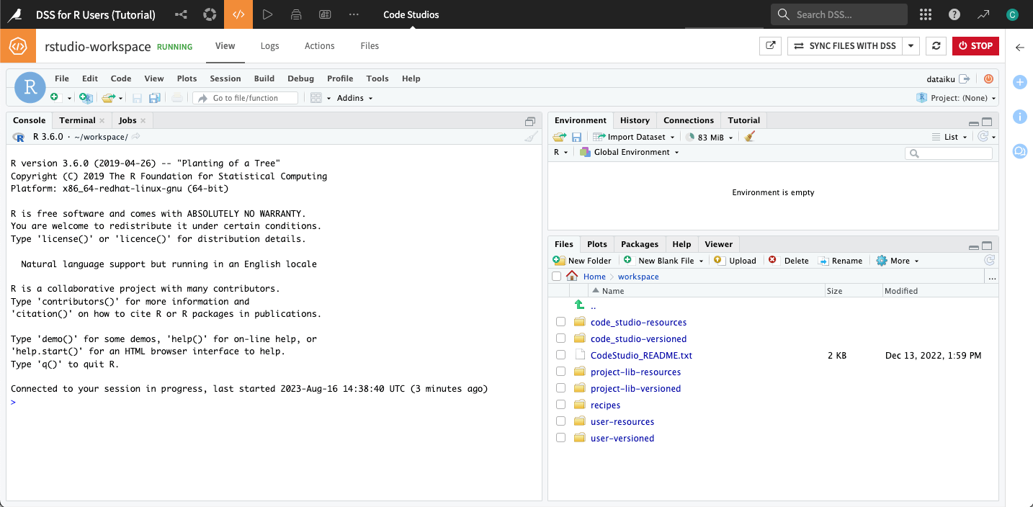Click the RStudio open file folder icon
The height and width of the screenshot is (507, 1033).
tap(108, 98)
